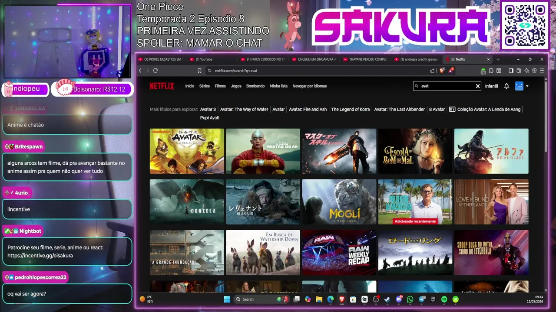Open 'Coleção Avatar: A Lenda de Aang'

click(485, 109)
